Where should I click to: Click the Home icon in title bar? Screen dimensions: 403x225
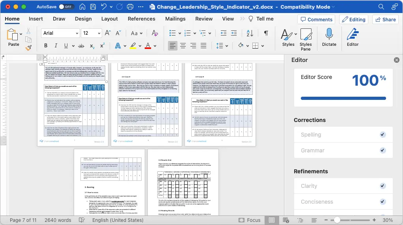(x=82, y=7)
